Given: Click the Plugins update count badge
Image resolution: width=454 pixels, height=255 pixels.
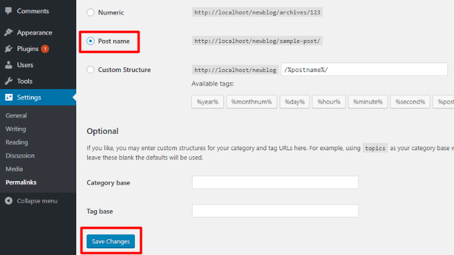Looking at the screenshot, I should pyautogui.click(x=45, y=48).
